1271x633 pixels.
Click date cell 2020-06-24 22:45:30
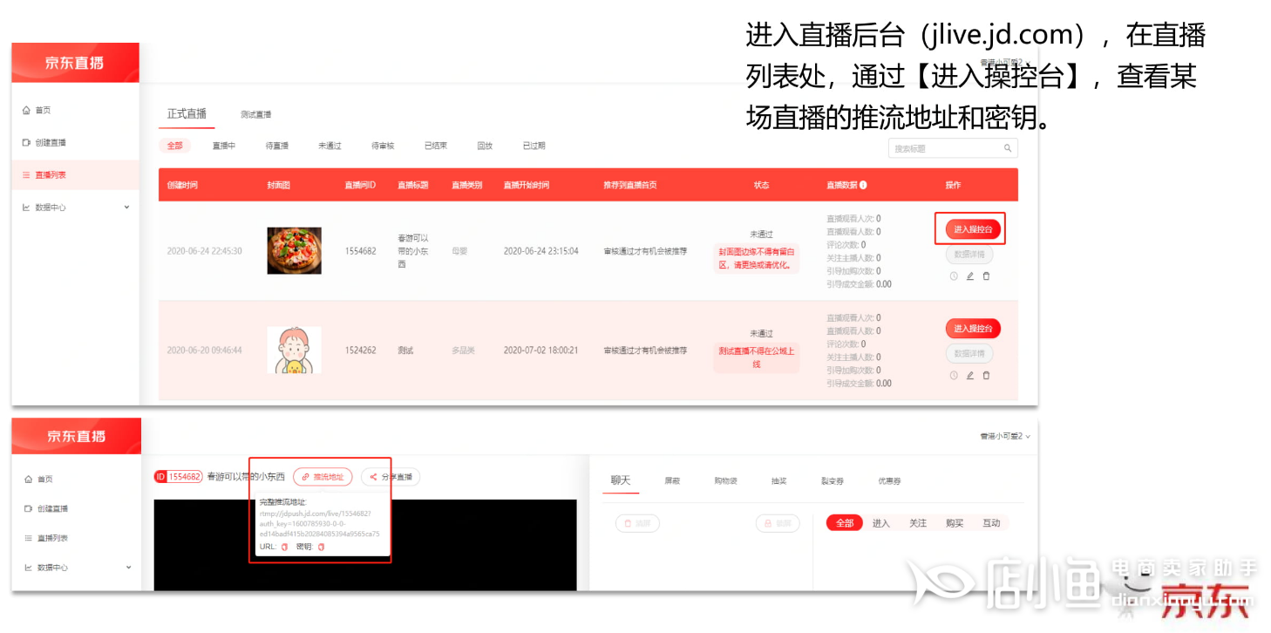[205, 251]
